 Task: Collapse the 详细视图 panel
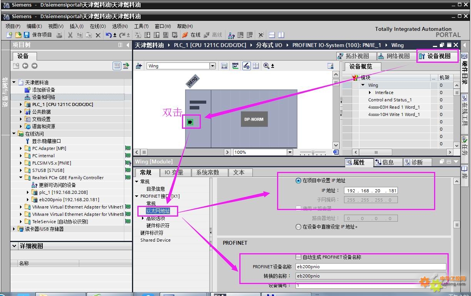pos(15,246)
